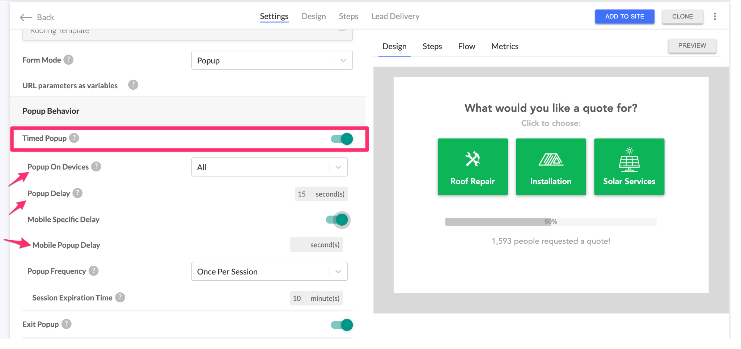Toggle the Exit Popup switch
The width and height of the screenshot is (741, 349).
pyautogui.click(x=342, y=325)
